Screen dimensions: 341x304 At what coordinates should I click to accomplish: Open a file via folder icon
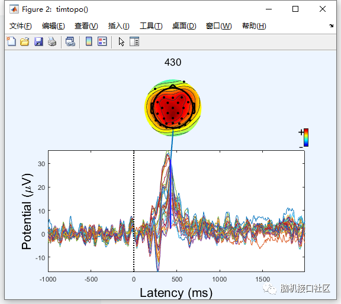point(25,41)
